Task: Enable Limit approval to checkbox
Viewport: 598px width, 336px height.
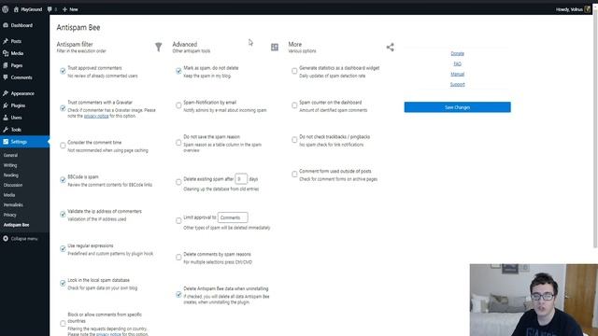Action: 178,220
